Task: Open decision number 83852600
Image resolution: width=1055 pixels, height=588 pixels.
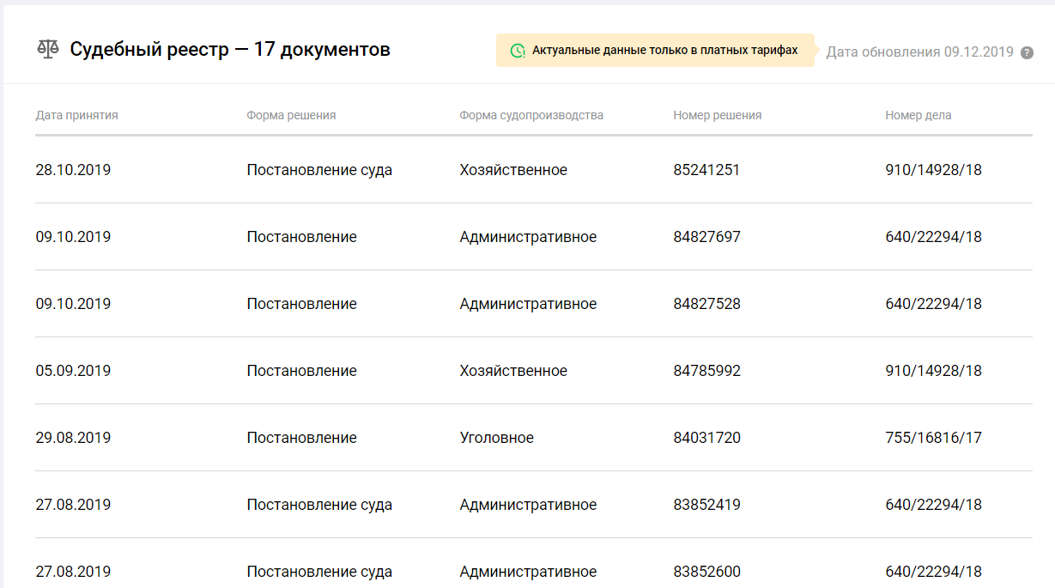Action: (706, 572)
